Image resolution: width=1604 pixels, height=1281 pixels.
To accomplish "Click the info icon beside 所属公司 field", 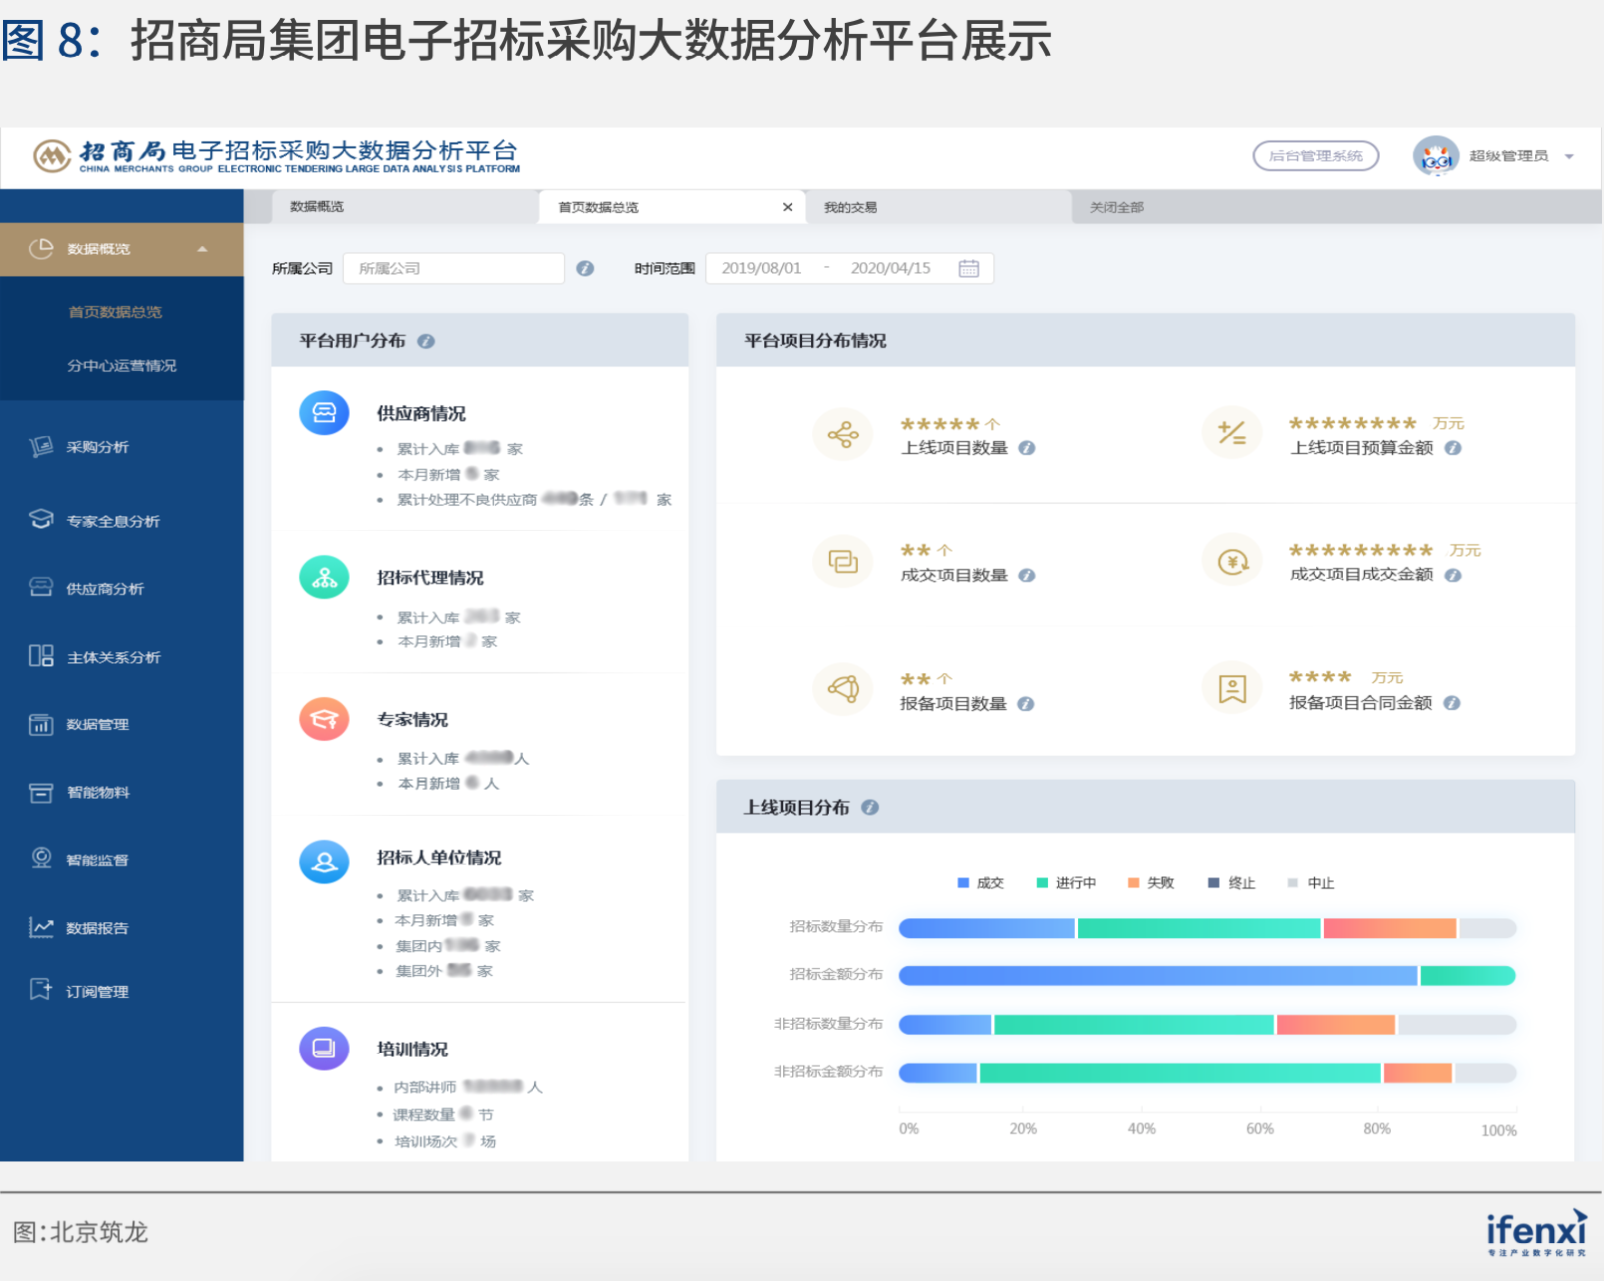I will [585, 269].
